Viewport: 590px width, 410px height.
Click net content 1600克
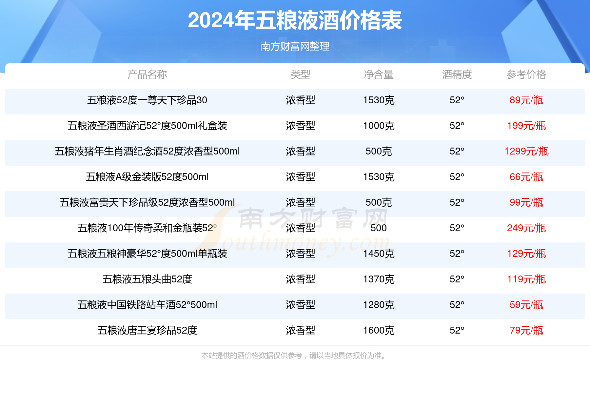(x=379, y=330)
